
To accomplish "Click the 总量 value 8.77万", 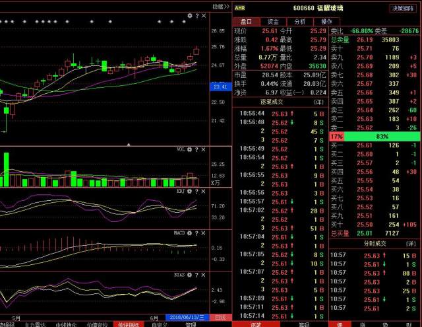I will [268, 57].
